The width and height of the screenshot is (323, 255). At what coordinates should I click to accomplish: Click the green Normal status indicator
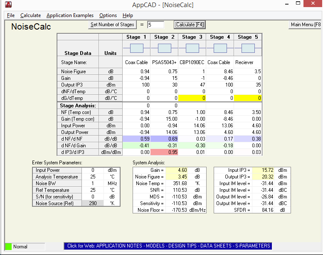tap(8, 246)
